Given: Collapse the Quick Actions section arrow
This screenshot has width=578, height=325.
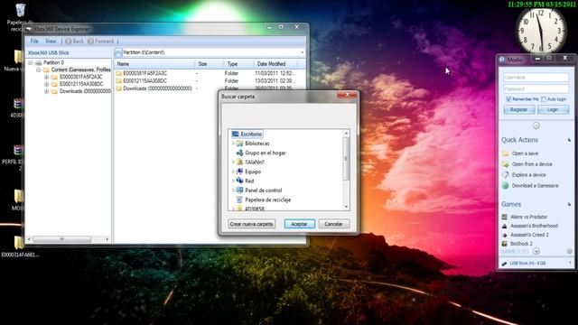Looking at the screenshot, I should click(x=569, y=140).
